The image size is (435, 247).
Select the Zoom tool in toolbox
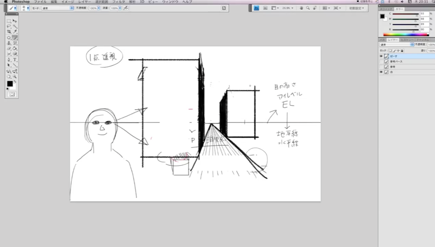click(15, 77)
